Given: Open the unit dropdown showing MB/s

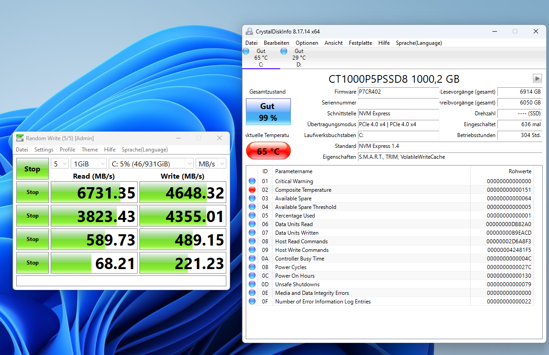Looking at the screenshot, I should coord(211,164).
